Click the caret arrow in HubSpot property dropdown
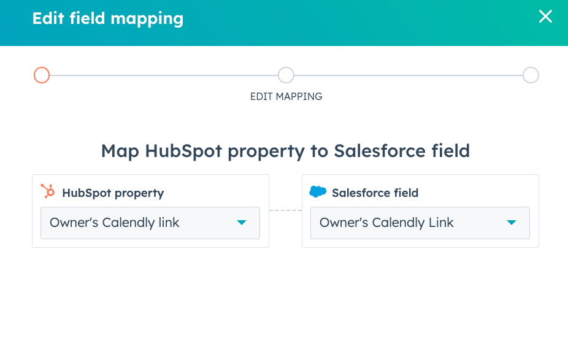Screen dimensions: 568x357 coord(242,223)
